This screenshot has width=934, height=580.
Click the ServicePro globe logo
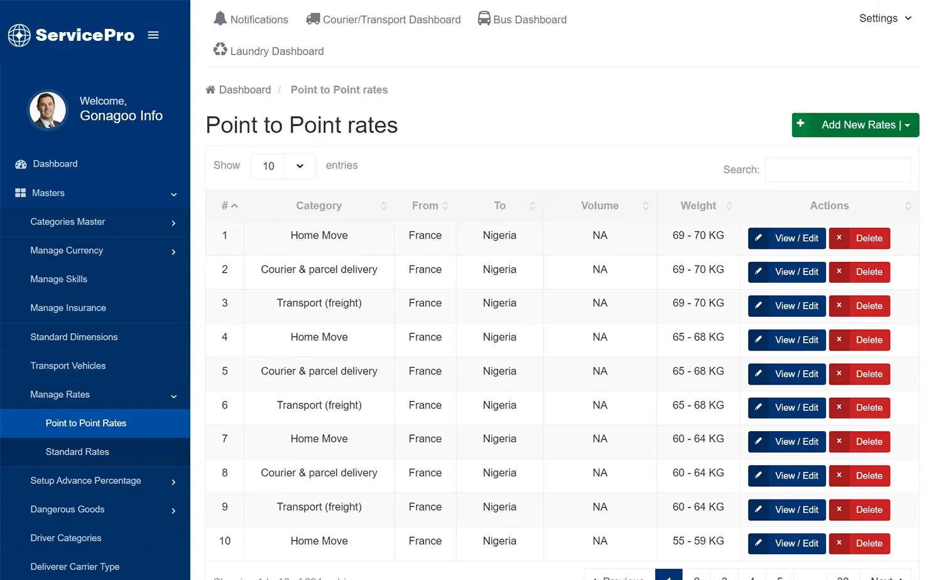(19, 35)
